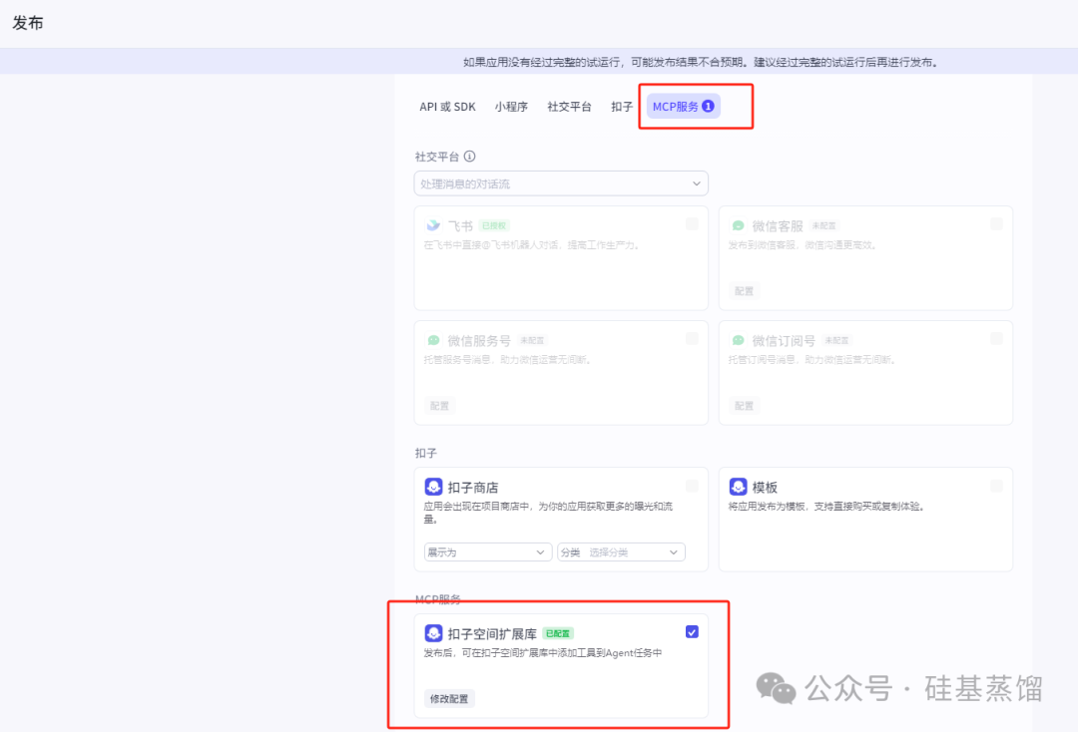Click the 未配置 badge beside 微信客服
The height and width of the screenshot is (732, 1078).
click(x=823, y=226)
